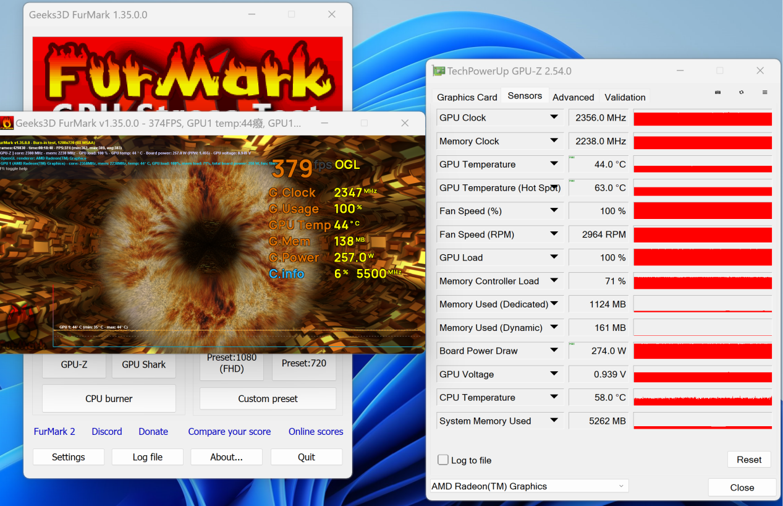Open the AMD Radeon(TM) Graphics device selector
The image size is (783, 506).
point(529,486)
